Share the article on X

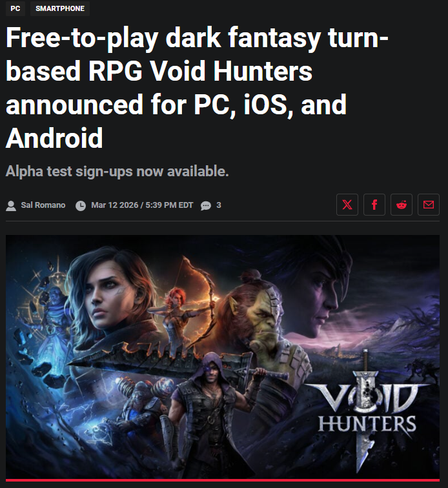[x=347, y=205]
